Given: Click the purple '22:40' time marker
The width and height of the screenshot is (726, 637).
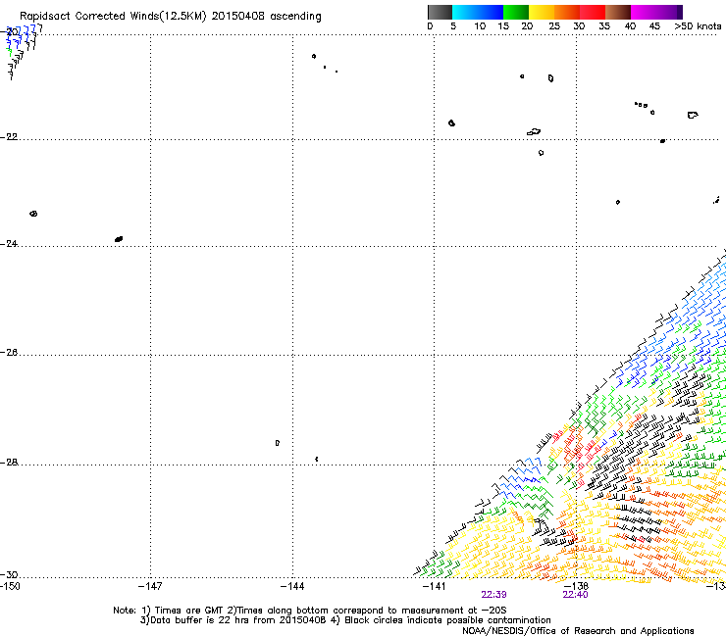Looking at the screenshot, I should tap(575, 595).
